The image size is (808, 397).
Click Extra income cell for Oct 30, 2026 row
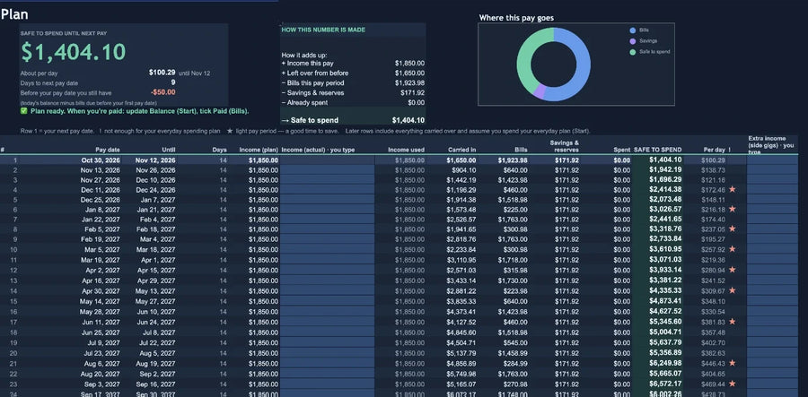pos(772,160)
